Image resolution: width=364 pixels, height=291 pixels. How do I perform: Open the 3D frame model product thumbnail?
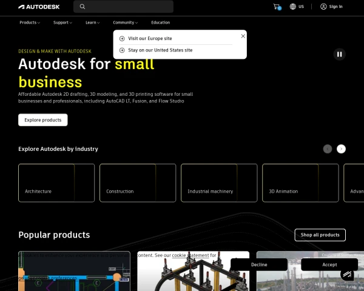pos(193,271)
